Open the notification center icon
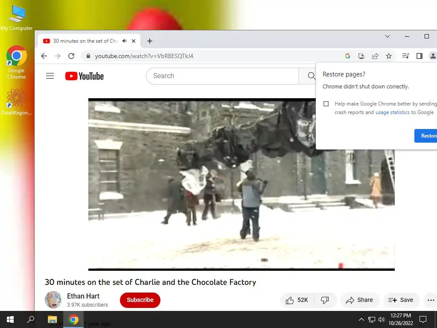 click(423, 319)
